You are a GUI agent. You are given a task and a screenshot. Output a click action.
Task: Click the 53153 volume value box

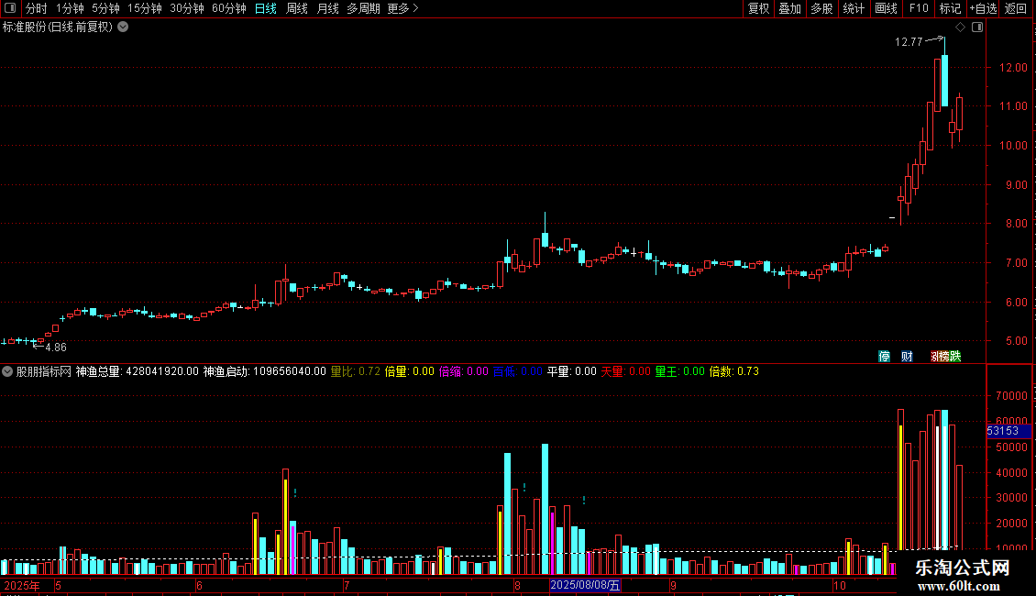[x=1008, y=431]
